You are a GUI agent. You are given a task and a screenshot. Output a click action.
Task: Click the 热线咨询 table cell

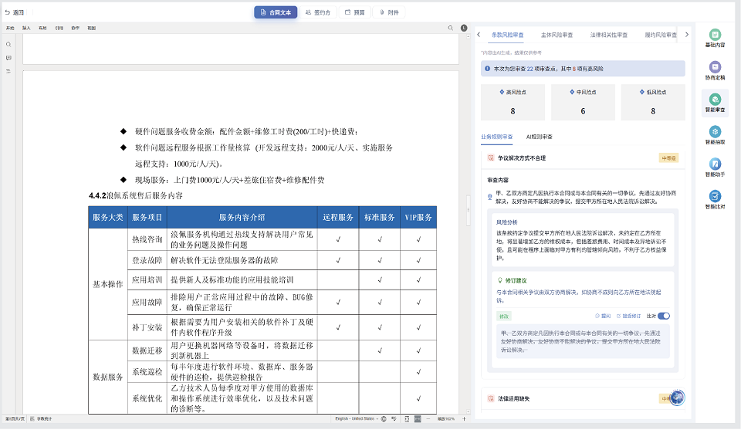[x=147, y=239]
